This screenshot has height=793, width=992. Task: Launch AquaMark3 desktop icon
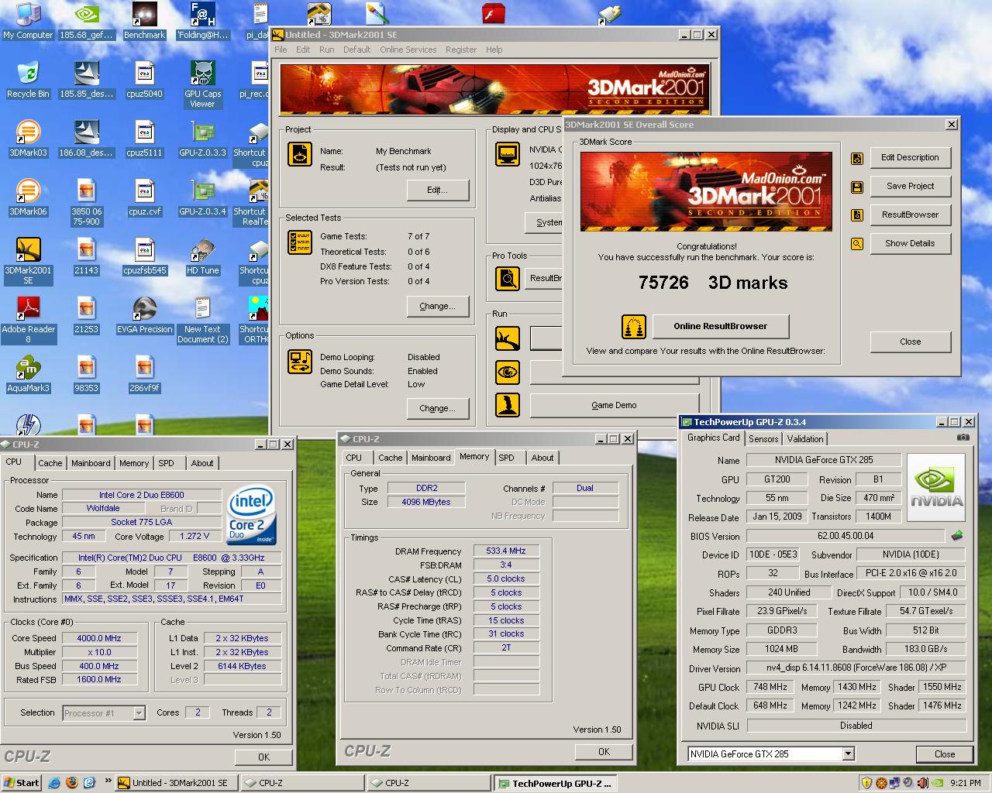point(28,374)
